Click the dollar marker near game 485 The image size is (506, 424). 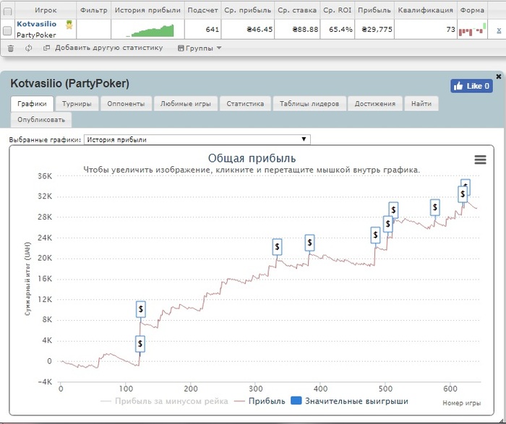coord(375,235)
